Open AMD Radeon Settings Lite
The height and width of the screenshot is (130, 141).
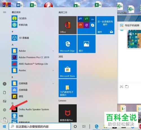click(33, 64)
